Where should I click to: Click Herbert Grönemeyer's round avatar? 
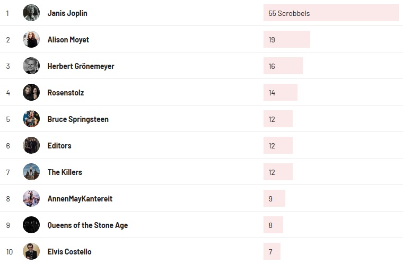[x=31, y=66]
